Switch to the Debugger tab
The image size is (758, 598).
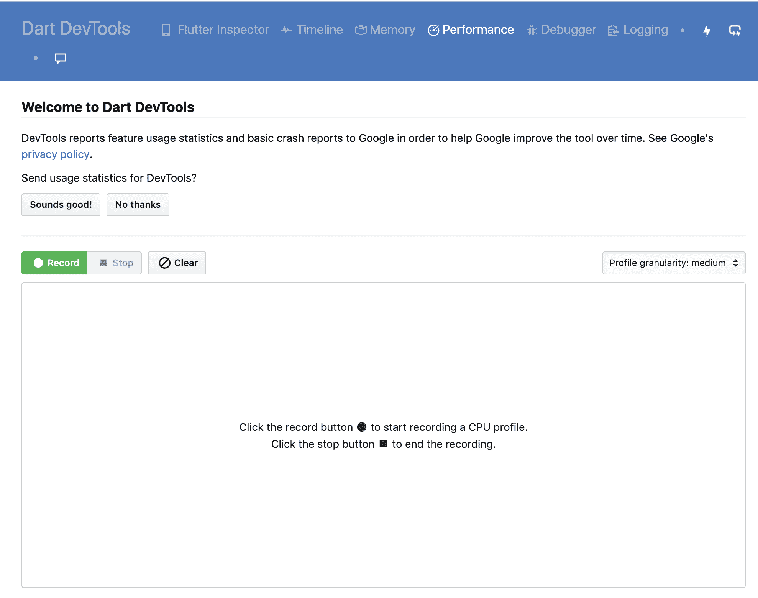(568, 30)
